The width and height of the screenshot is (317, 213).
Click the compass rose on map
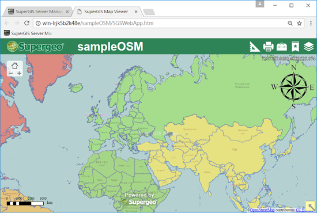pyautogui.click(x=293, y=87)
